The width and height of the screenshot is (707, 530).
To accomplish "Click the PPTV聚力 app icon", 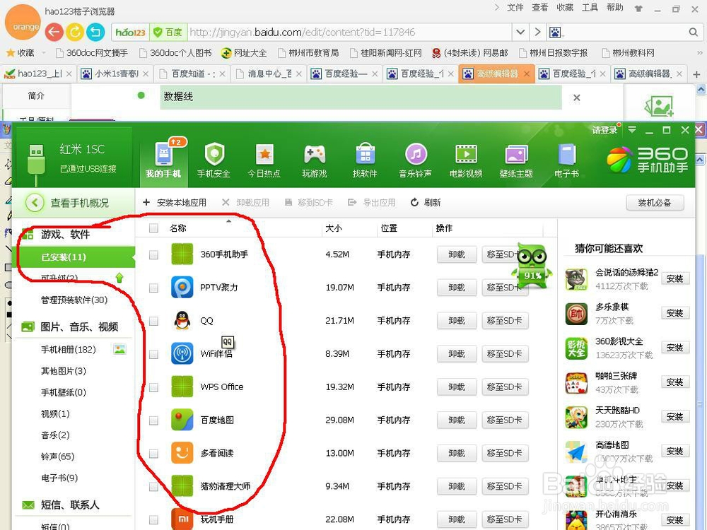I will tap(182, 288).
